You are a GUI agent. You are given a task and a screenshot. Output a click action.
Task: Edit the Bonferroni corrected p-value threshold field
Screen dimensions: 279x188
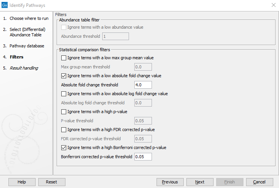click(x=143, y=157)
